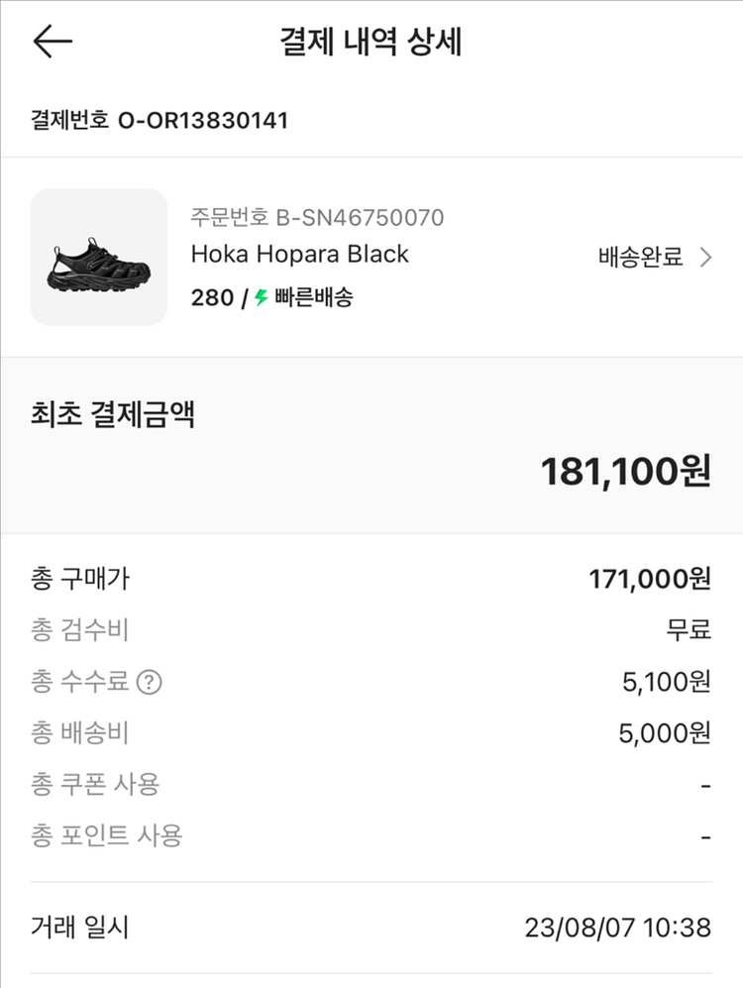
Task: Tap the question mark next to 총 수수료
Action: click(149, 682)
